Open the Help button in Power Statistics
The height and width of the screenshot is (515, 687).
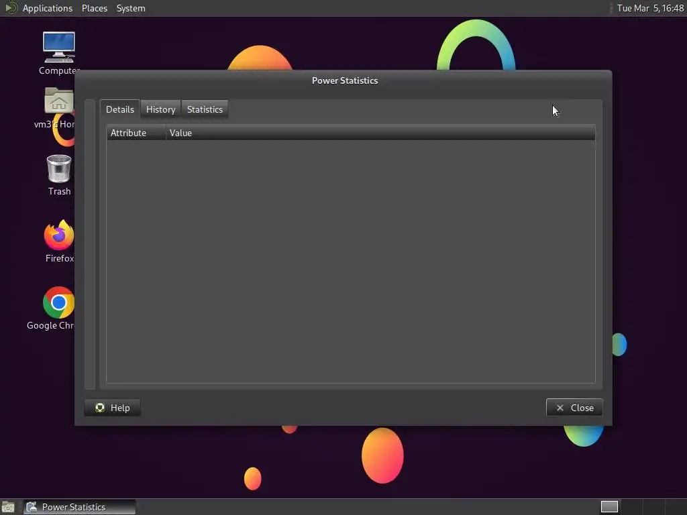pos(113,408)
